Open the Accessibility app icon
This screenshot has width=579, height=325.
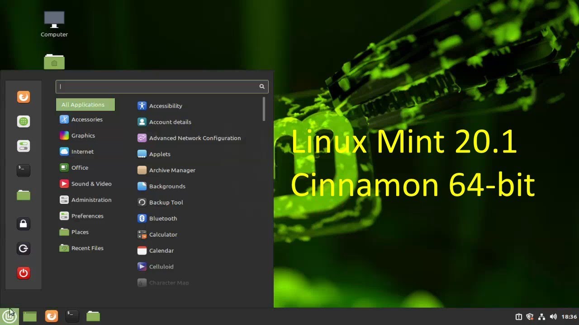click(x=142, y=106)
